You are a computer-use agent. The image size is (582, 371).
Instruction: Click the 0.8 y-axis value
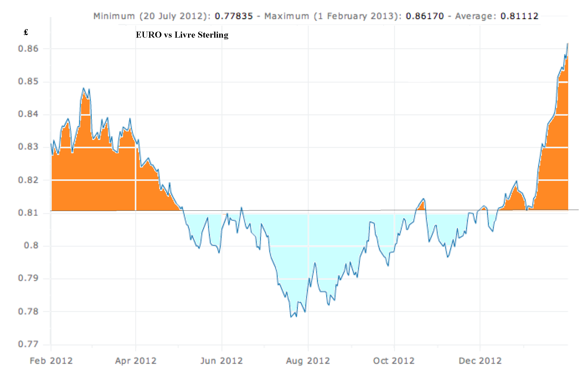(x=31, y=245)
